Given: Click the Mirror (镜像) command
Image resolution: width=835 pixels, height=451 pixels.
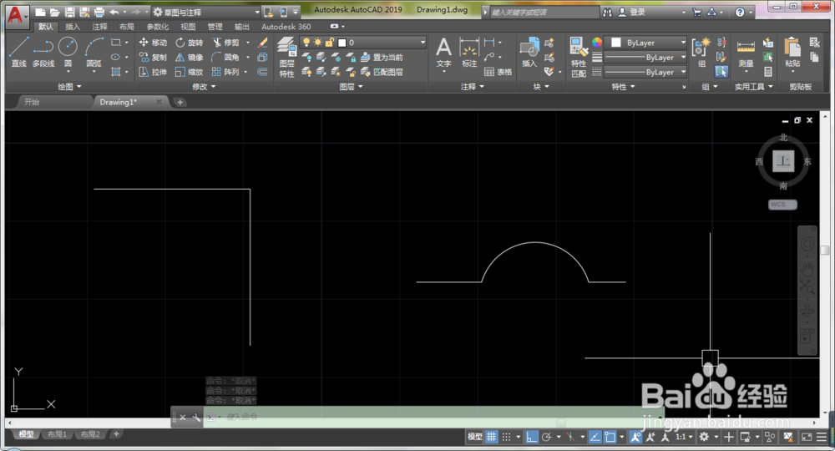Looking at the screenshot, I should [189, 57].
